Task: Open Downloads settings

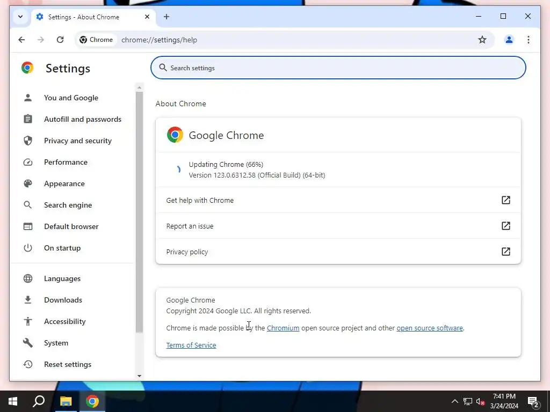Action: (71, 300)
